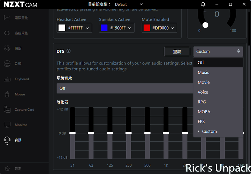Choose FPS DTS profile
This screenshot has height=174, width=251.
pos(218,121)
